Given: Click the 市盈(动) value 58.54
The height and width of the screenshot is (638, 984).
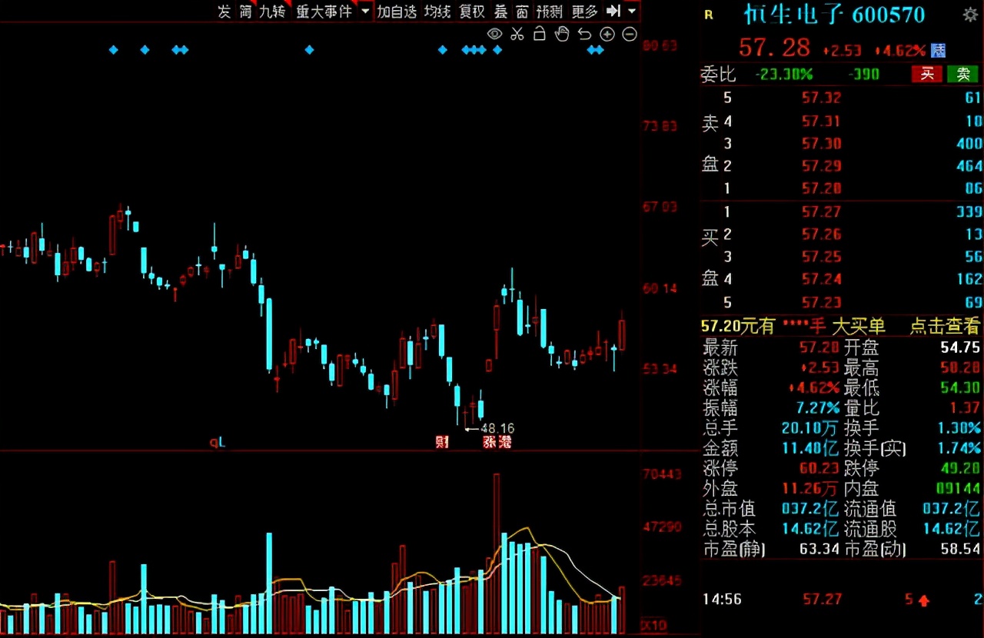Looking at the screenshot, I should (960, 549).
